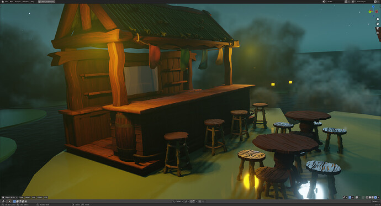Select the tweak select tool icon
This screenshot has width=381, height=206.
coord(9,202)
